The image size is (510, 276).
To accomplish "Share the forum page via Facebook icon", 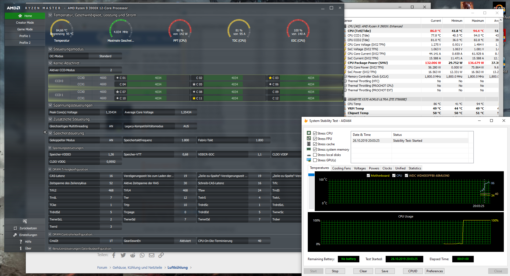I will tap(114, 255).
